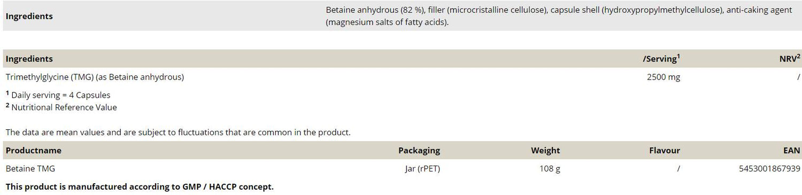Click the EAN column header
Image resolution: width=802 pixels, height=195 pixels.
tap(792, 151)
